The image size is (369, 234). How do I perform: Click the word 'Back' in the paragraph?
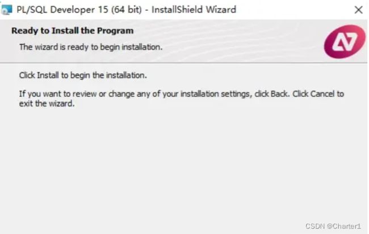279,94
